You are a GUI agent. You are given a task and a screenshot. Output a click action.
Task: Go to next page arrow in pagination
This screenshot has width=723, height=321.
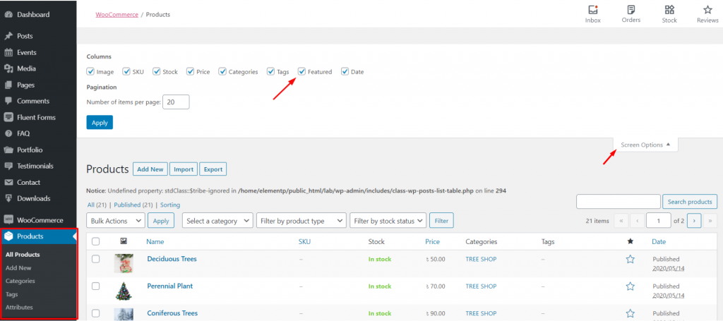694,221
